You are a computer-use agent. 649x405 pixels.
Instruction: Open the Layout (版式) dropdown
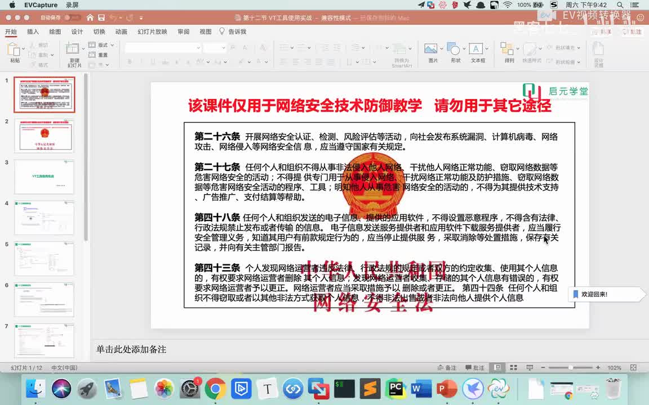tap(101, 44)
